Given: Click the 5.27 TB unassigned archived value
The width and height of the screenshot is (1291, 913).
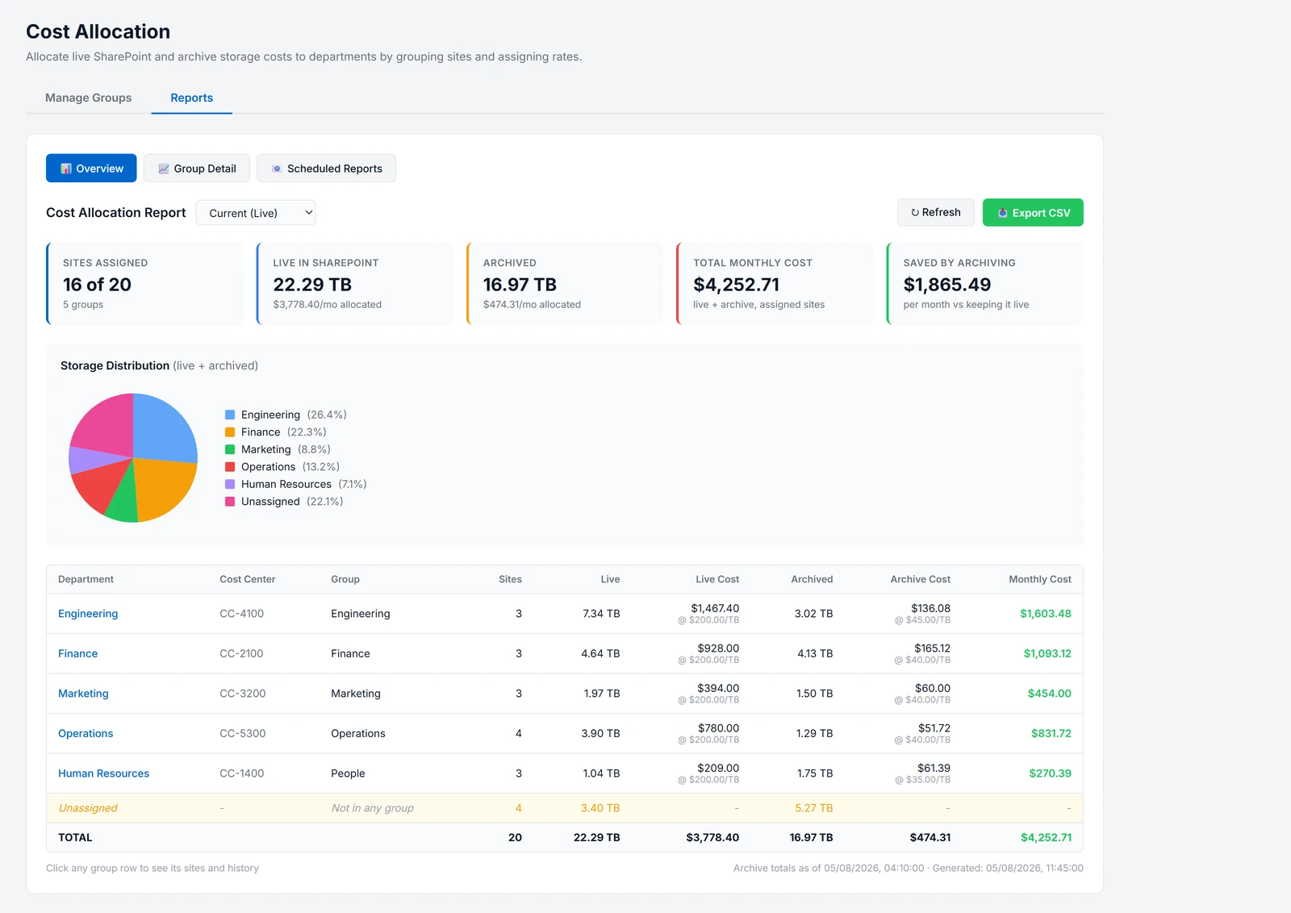Looking at the screenshot, I should pyautogui.click(x=813, y=808).
